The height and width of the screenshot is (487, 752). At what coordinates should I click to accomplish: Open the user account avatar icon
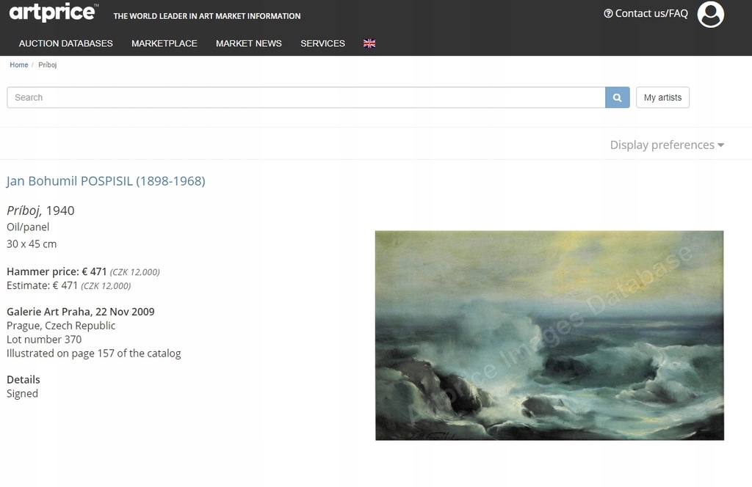point(710,15)
